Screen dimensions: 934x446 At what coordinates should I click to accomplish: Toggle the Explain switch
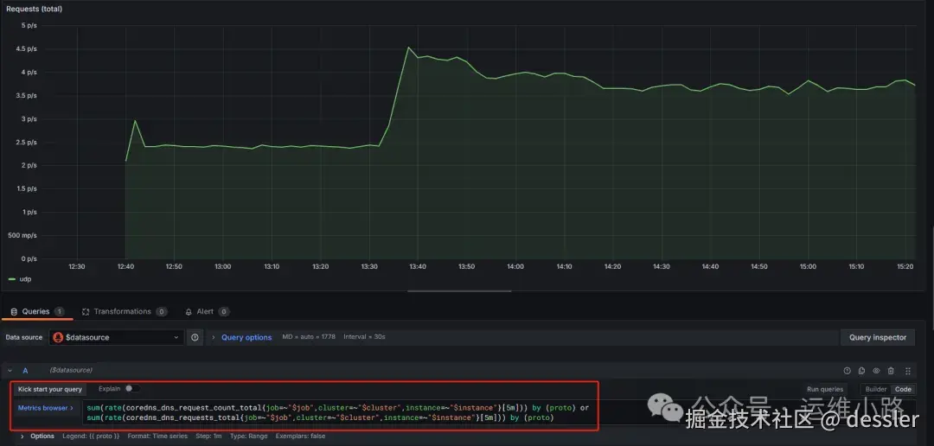(x=132, y=388)
